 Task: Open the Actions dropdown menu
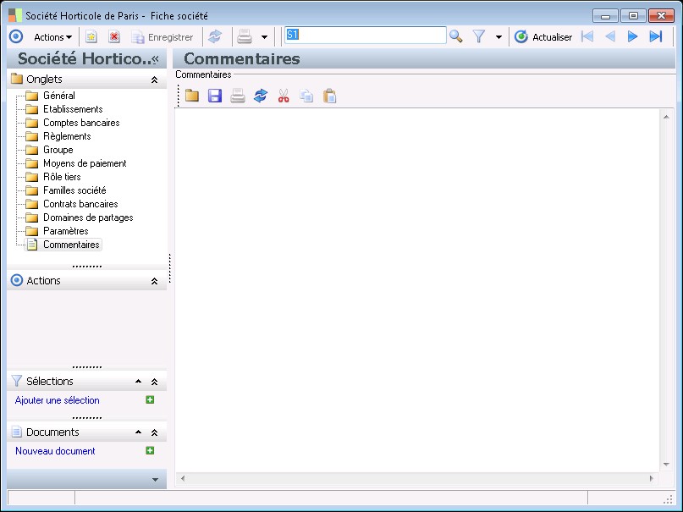tap(52, 37)
